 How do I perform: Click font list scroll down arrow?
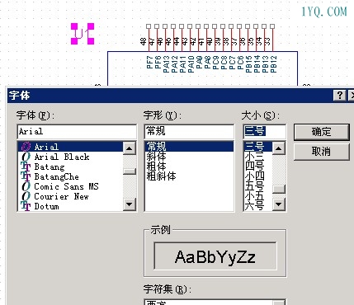coord(129,204)
